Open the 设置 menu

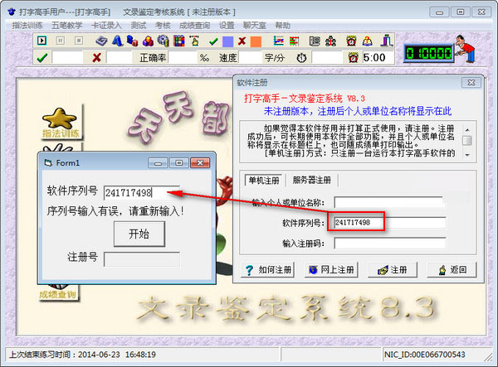(227, 26)
